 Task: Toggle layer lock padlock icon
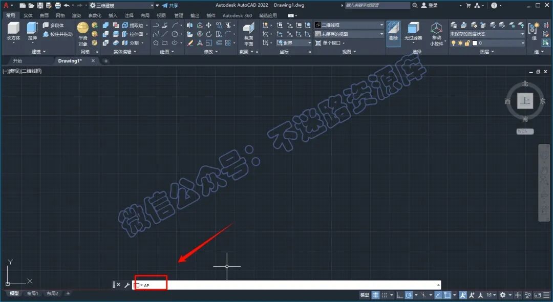click(467, 43)
